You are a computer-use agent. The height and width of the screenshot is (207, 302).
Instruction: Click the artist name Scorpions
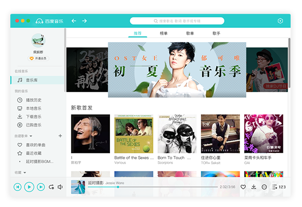pos(165,163)
